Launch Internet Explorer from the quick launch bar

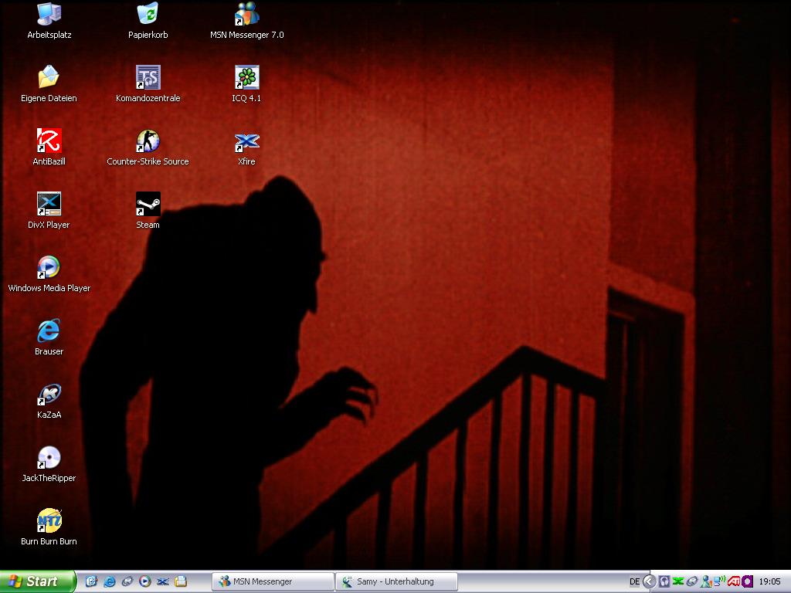tap(110, 581)
